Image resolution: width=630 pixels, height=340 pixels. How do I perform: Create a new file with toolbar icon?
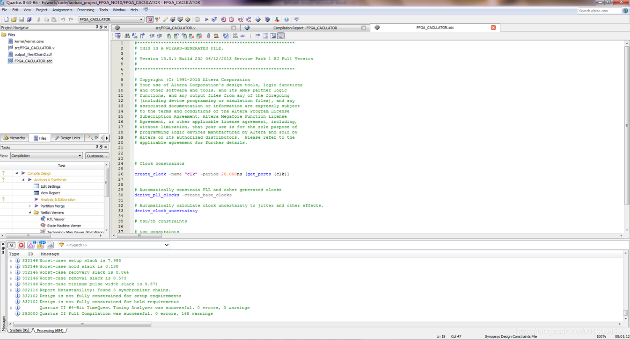6,20
